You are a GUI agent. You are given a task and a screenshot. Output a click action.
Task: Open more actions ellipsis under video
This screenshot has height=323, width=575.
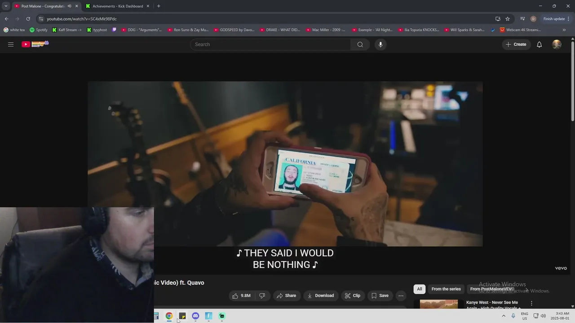[x=401, y=296]
